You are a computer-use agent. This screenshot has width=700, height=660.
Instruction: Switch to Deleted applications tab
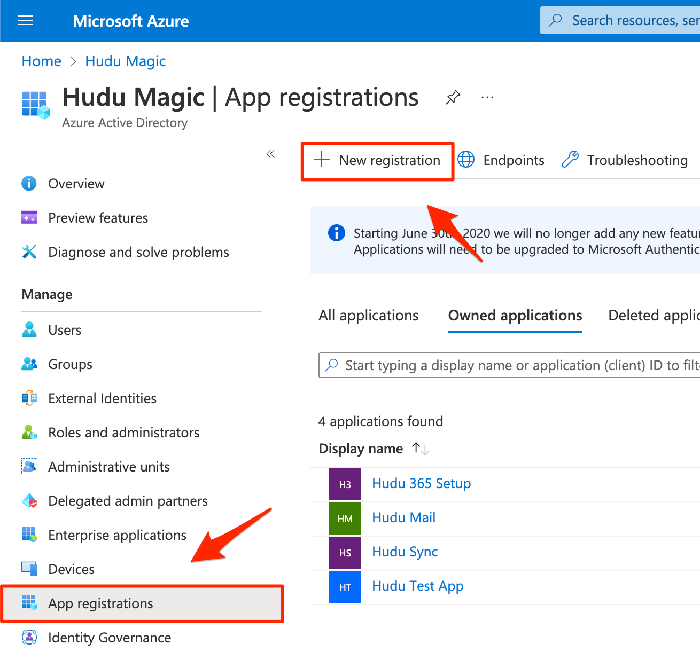pyautogui.click(x=654, y=316)
